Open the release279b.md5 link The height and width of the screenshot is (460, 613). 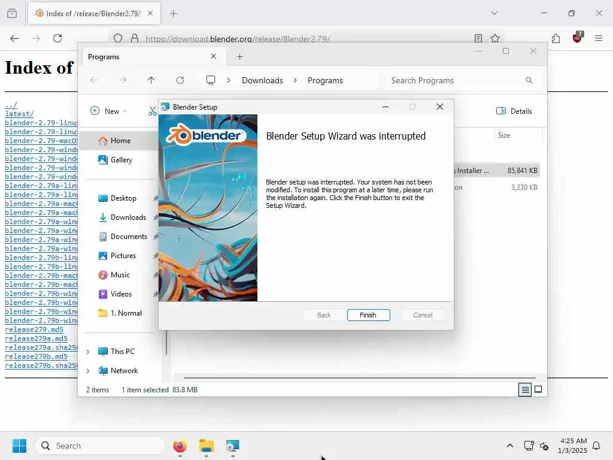click(36, 357)
